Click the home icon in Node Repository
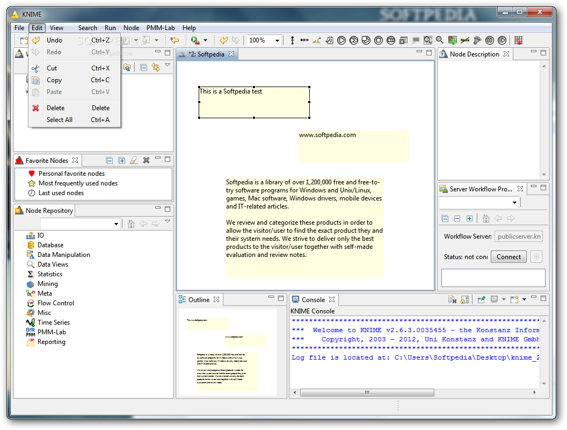 click(131, 224)
